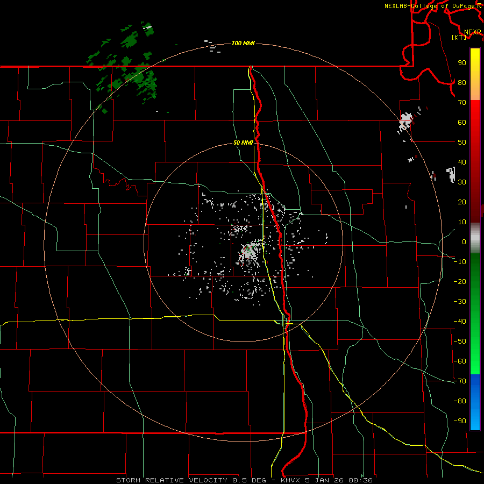Image resolution: width=484 pixels, height=484 pixels.
Task: Click the -10 value on the velocity scale
Action: [460, 262]
